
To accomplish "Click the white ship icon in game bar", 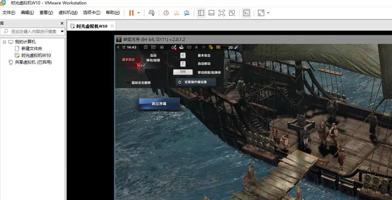I will 181,47.
